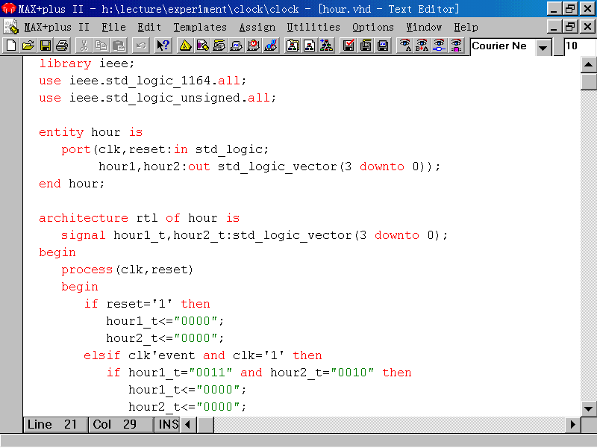Click the horizontal scrollbar left arrow
597x448 pixels.
coord(188,424)
